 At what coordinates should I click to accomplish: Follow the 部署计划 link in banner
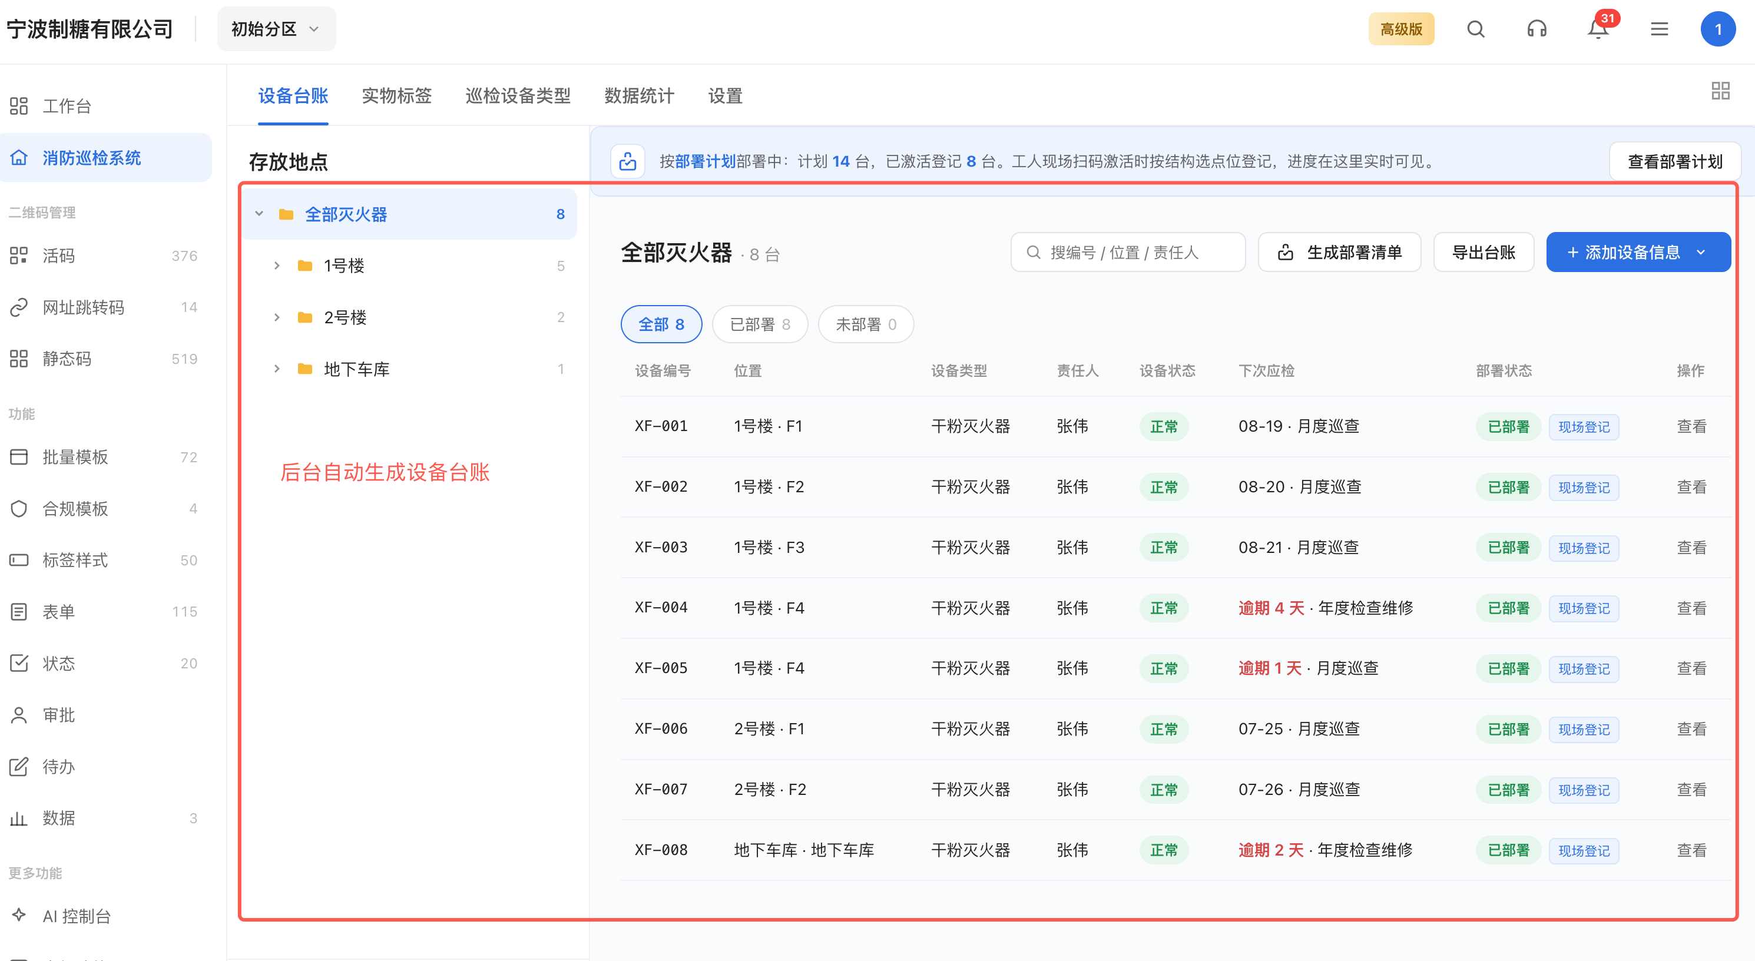pyautogui.click(x=705, y=161)
